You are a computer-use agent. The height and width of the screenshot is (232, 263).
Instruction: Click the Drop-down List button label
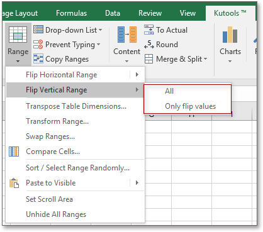(x=71, y=30)
